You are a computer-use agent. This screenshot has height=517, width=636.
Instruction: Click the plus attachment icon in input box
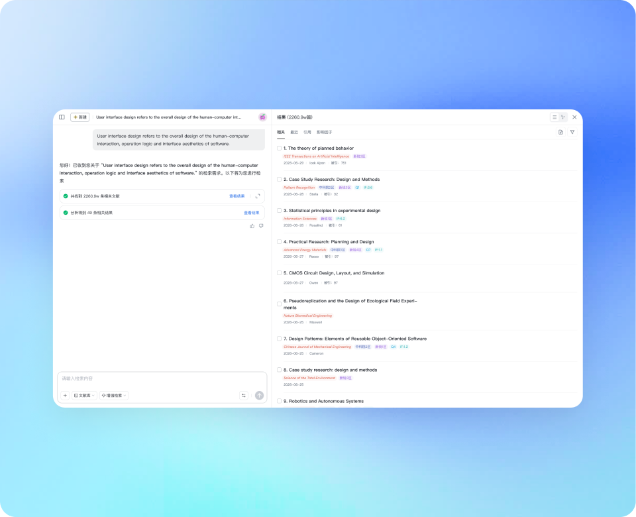(x=65, y=395)
